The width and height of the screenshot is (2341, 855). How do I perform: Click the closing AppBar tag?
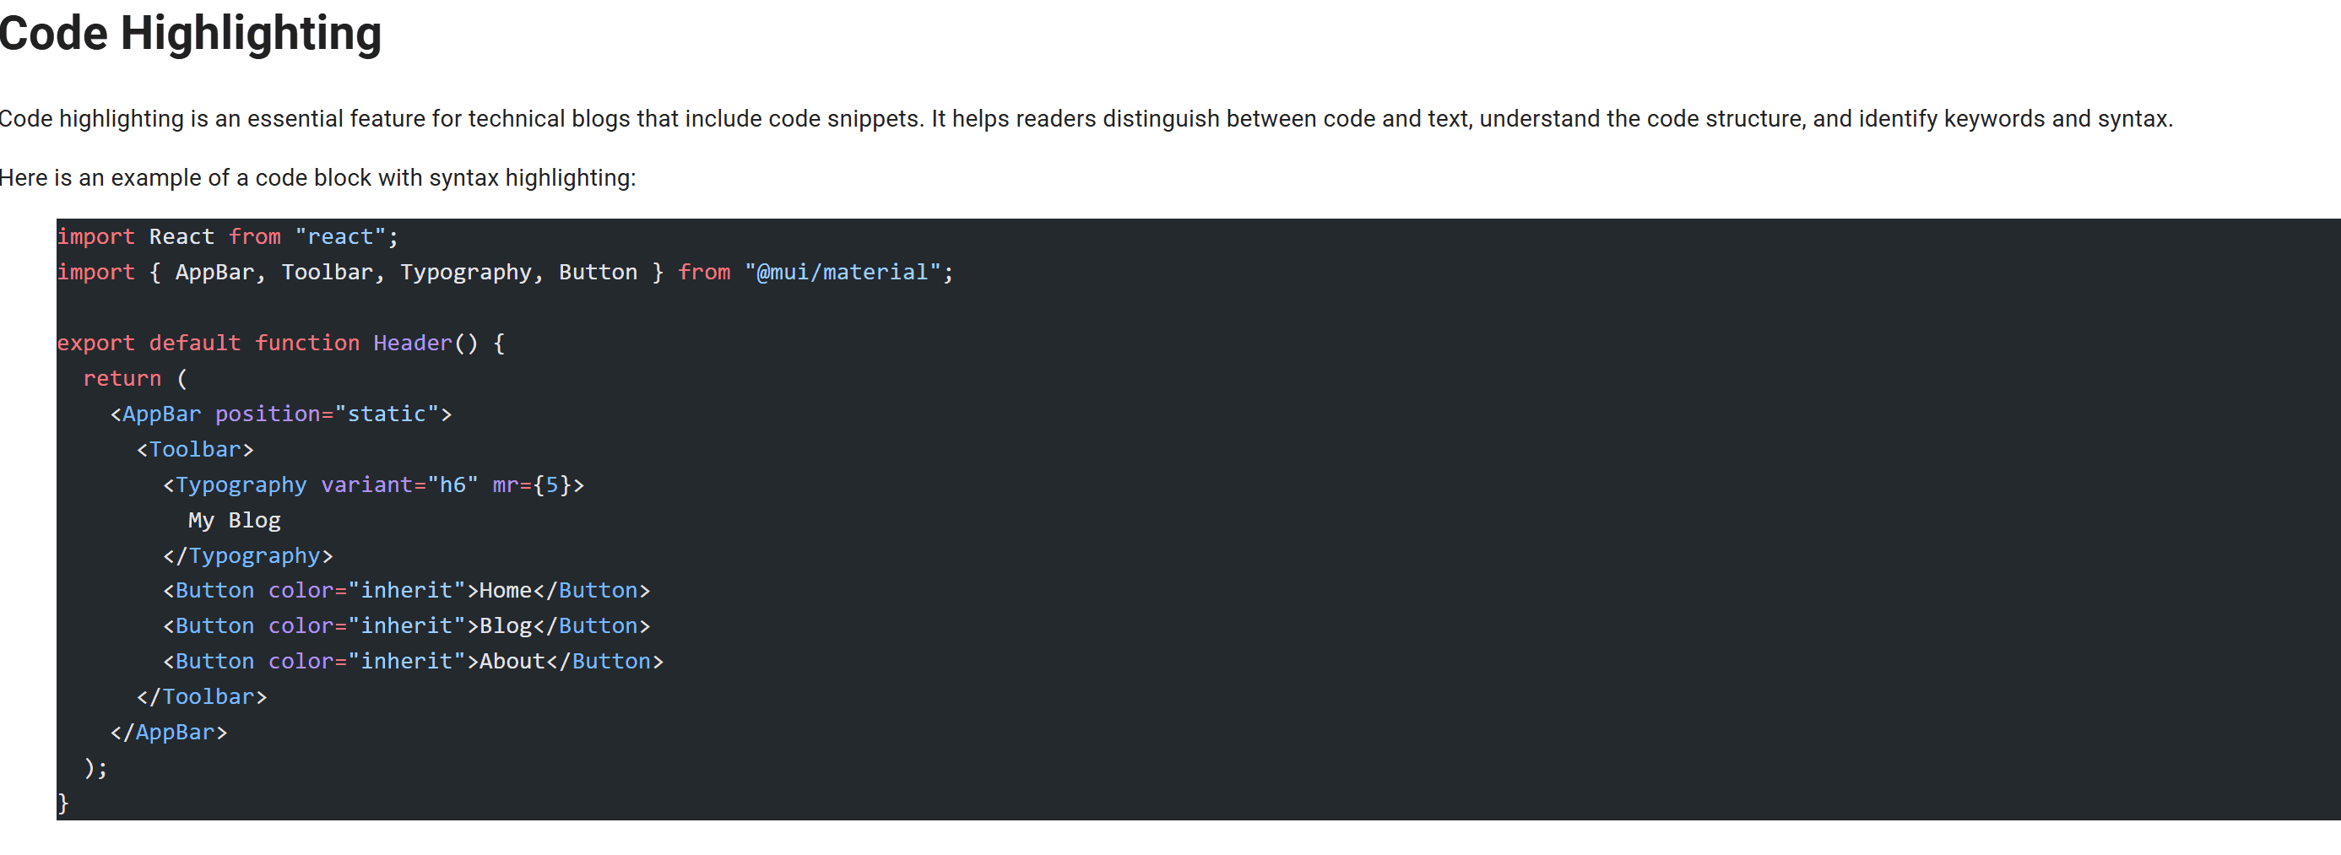click(169, 733)
